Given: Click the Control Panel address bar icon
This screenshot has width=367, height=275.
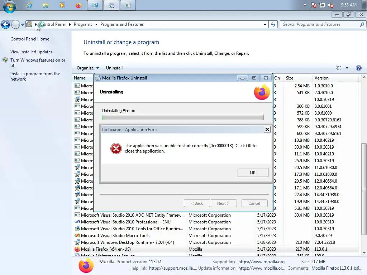Looking at the screenshot, I should 29,24.
